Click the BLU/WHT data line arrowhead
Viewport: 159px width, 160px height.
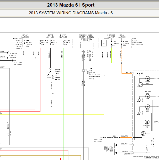(x=116, y=145)
